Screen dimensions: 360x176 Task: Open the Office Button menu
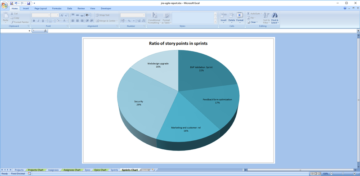[5, 5]
